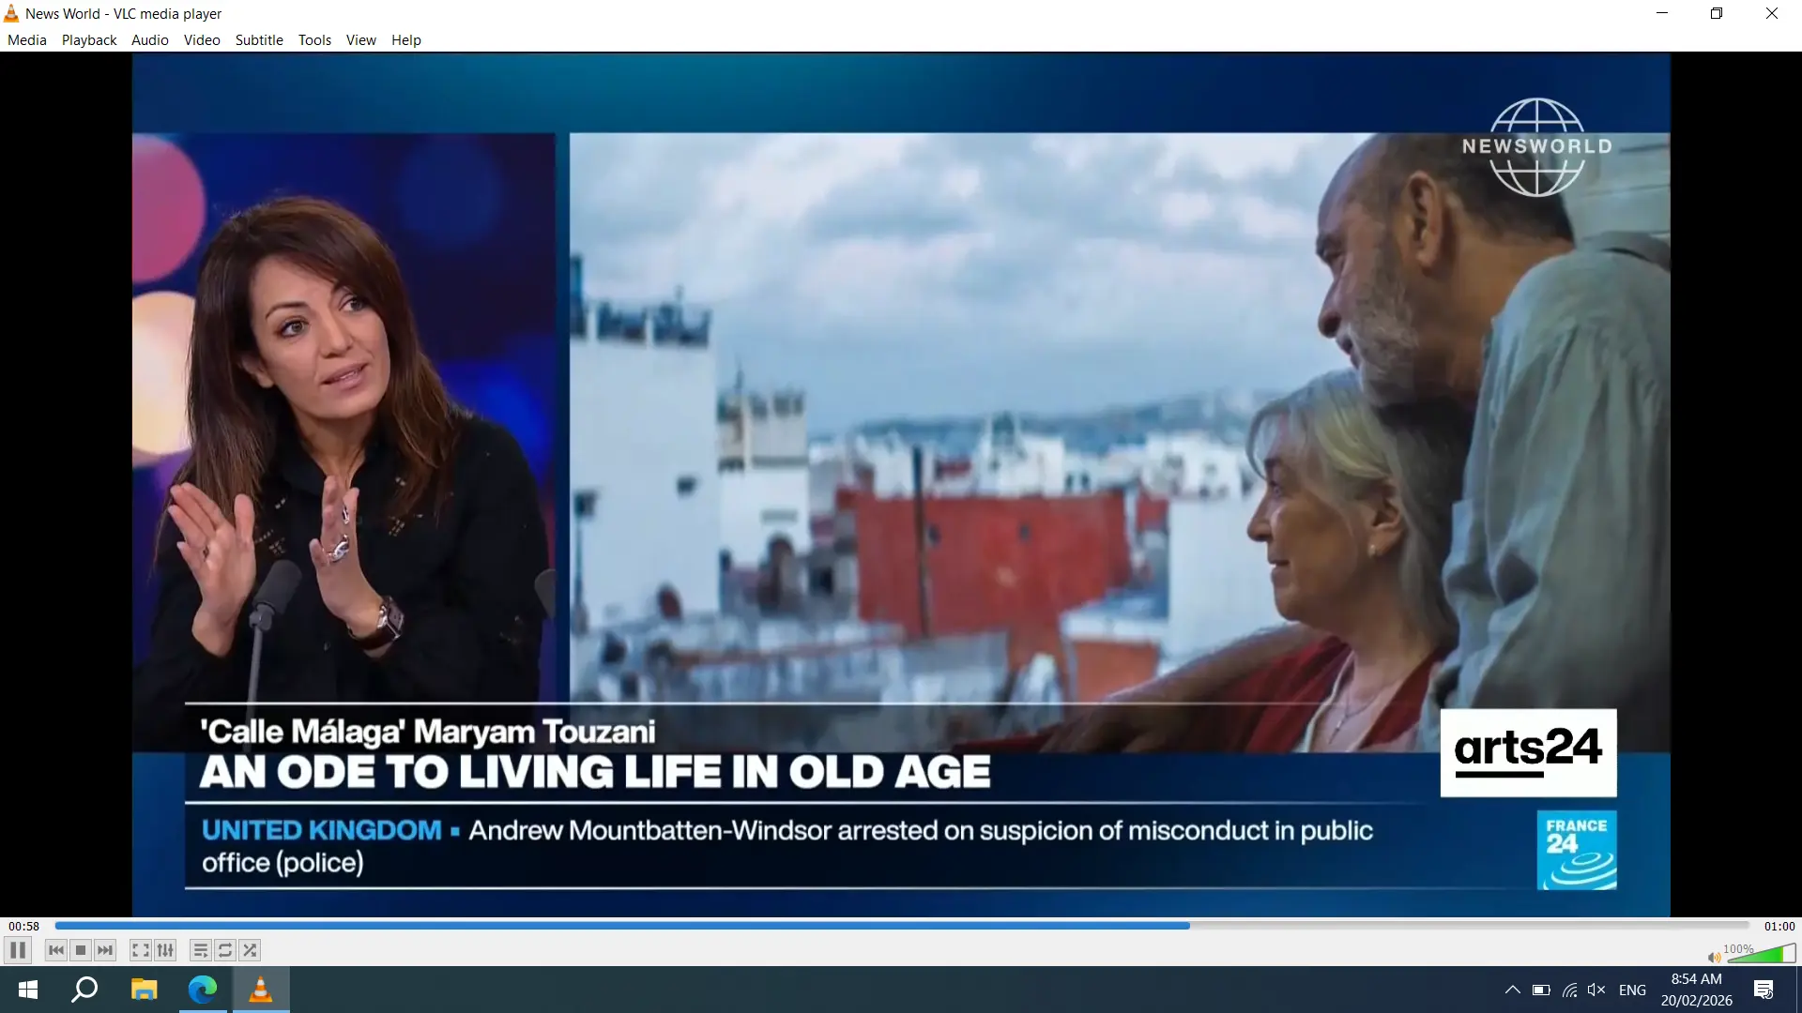Toggle remaining time display 01:00
Image resolution: width=1802 pixels, height=1013 pixels.
coord(1779,926)
